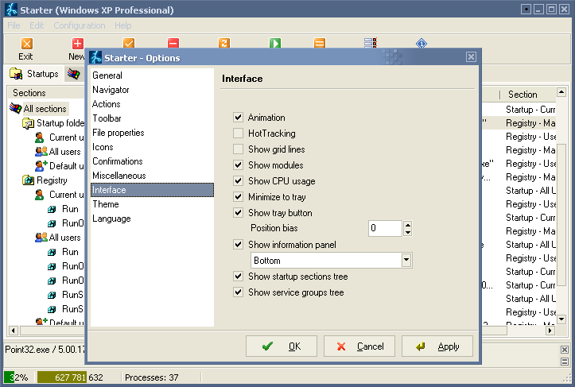
Task: Click the blue diamond About toolbar icon
Action: point(422,43)
